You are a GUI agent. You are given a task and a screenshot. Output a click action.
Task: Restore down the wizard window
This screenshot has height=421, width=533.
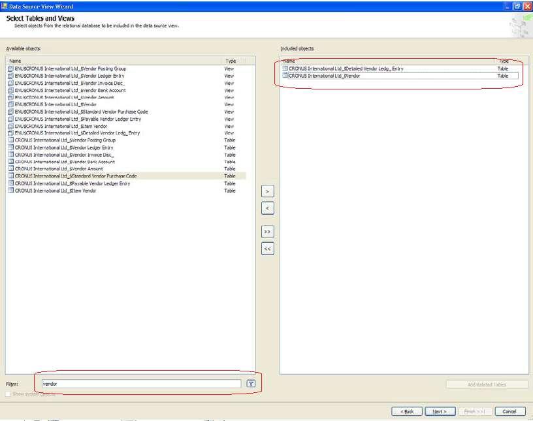518,6
